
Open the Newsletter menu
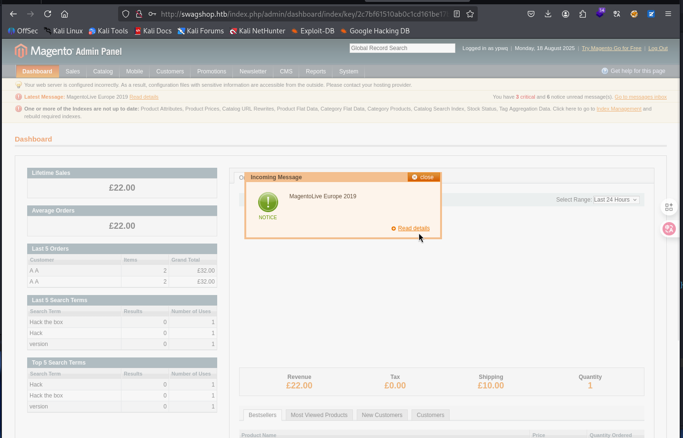pyautogui.click(x=253, y=71)
